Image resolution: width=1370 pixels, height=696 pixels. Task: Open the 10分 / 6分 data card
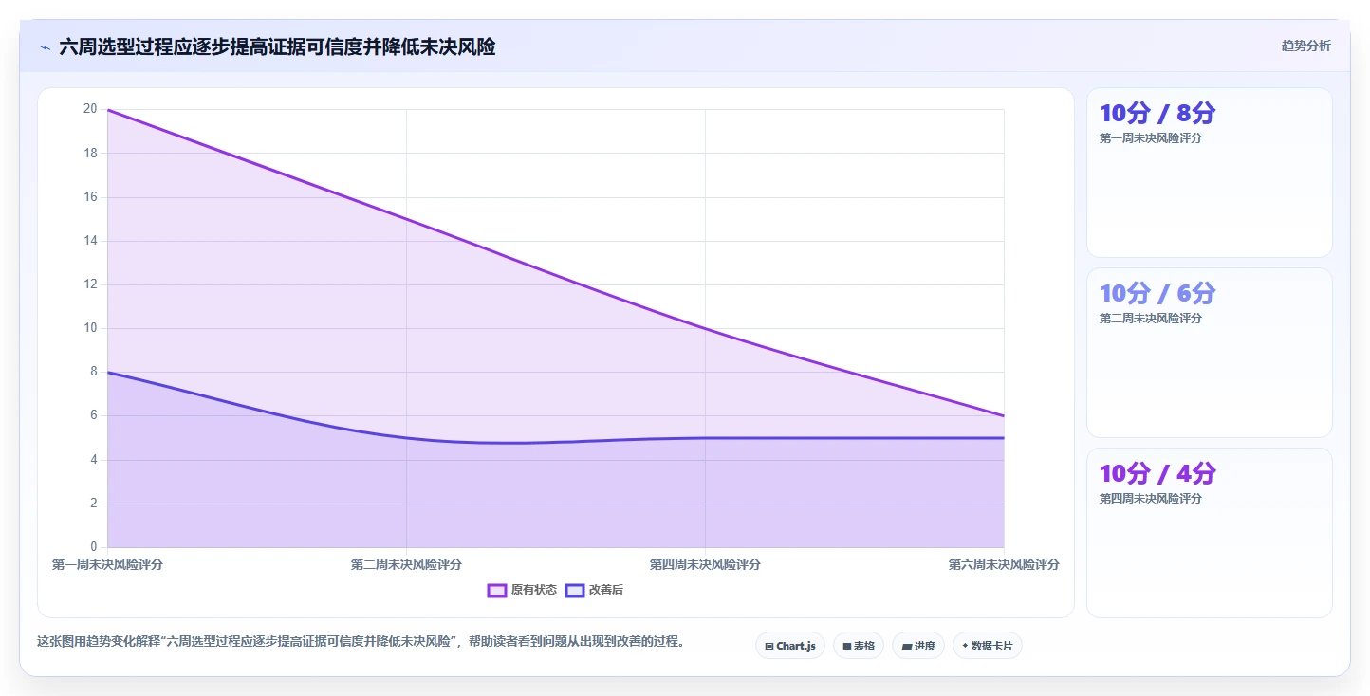(1209, 353)
